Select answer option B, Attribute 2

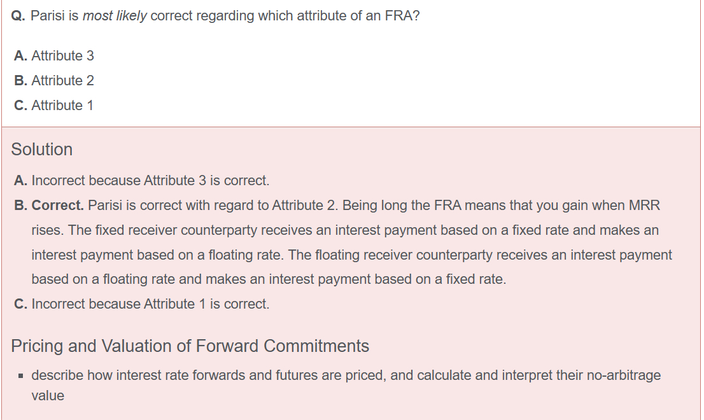[x=54, y=81]
